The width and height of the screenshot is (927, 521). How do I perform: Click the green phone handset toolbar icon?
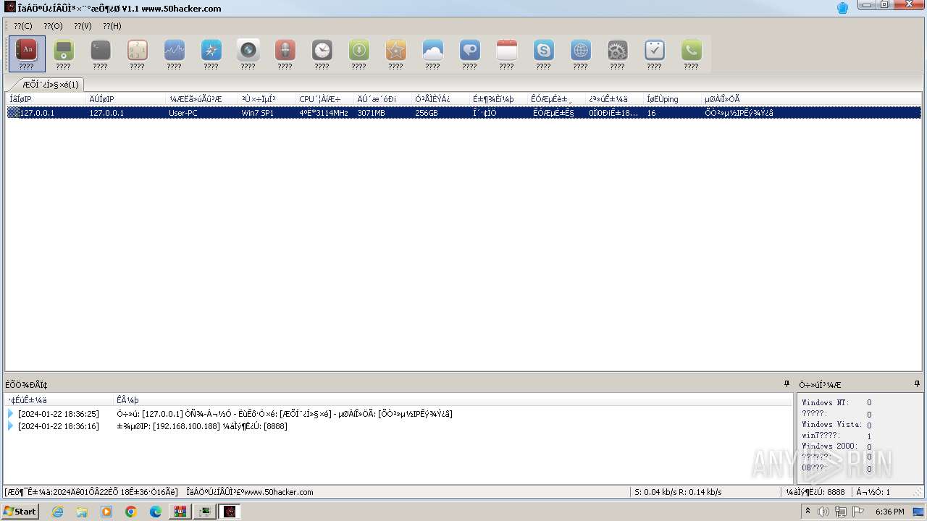click(692, 54)
